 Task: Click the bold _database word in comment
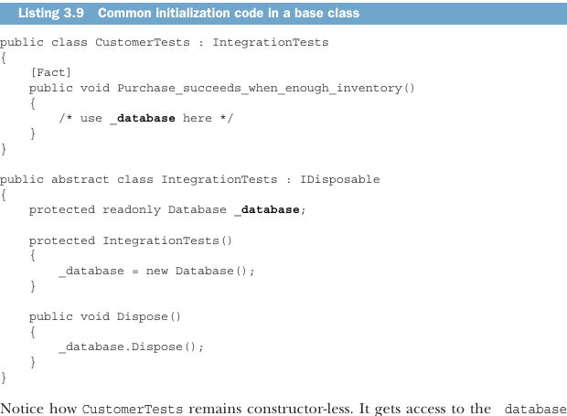coord(143,119)
